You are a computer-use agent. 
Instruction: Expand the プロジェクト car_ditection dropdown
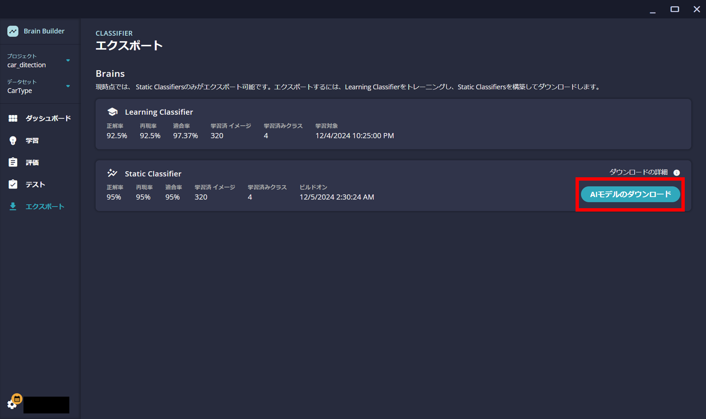pyautogui.click(x=68, y=60)
